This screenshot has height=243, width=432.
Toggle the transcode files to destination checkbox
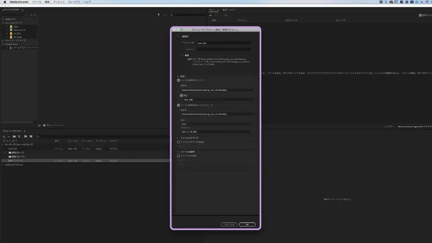tap(179, 105)
